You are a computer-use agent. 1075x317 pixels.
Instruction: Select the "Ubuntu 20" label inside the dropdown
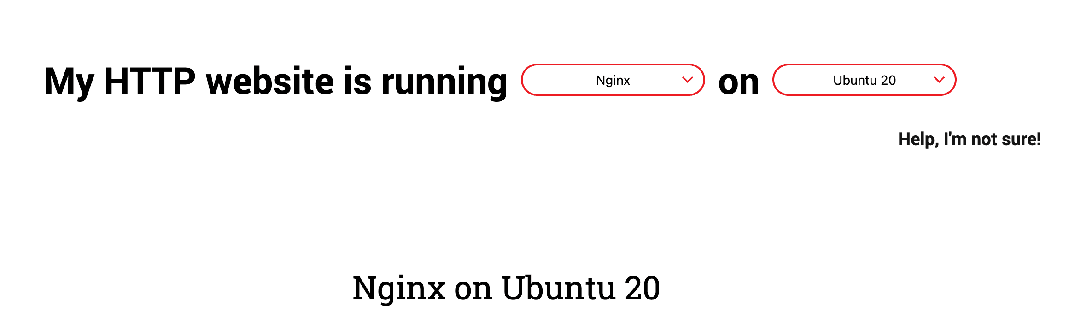tap(865, 80)
